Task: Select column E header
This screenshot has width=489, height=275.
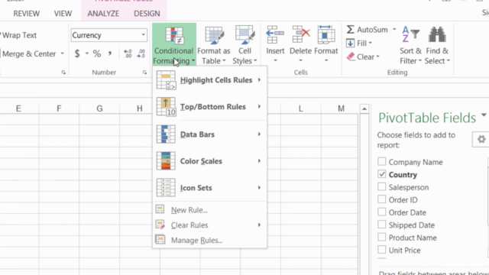Action: click(x=18, y=108)
